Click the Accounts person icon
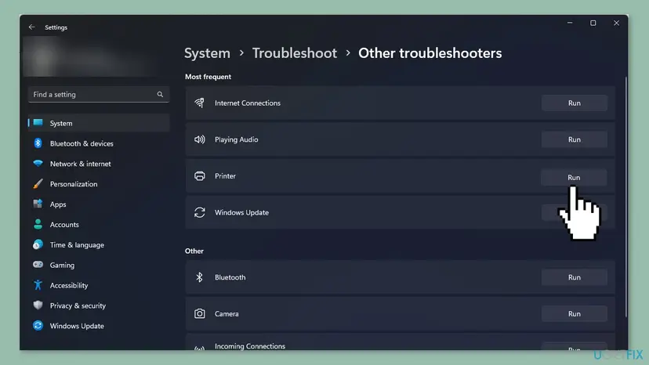The image size is (649, 365). 38,224
